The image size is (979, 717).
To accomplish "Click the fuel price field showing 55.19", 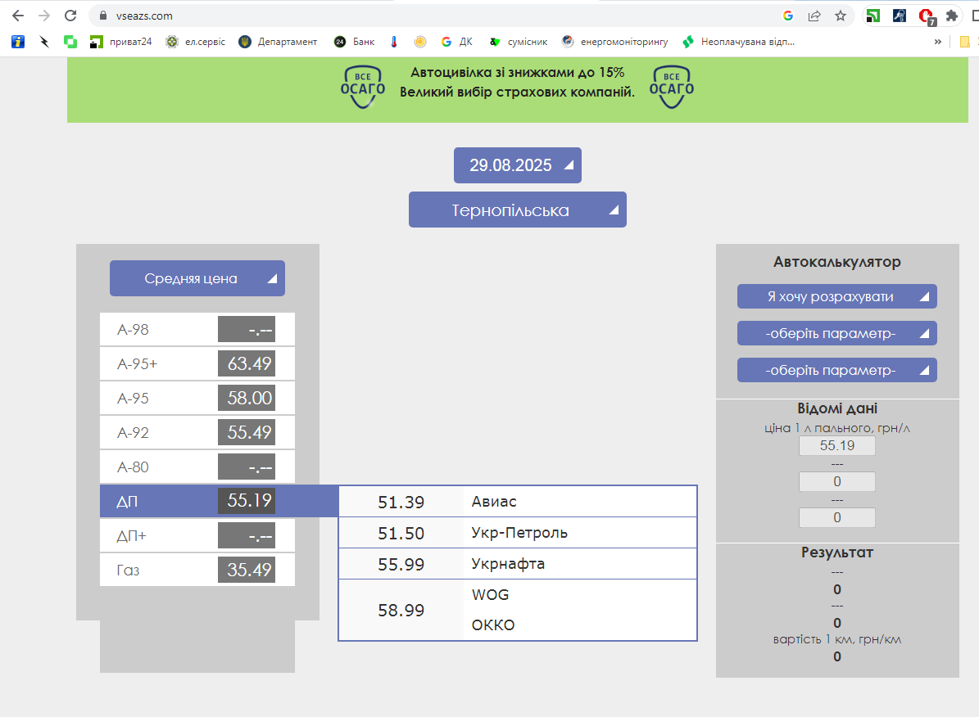I will (x=836, y=446).
